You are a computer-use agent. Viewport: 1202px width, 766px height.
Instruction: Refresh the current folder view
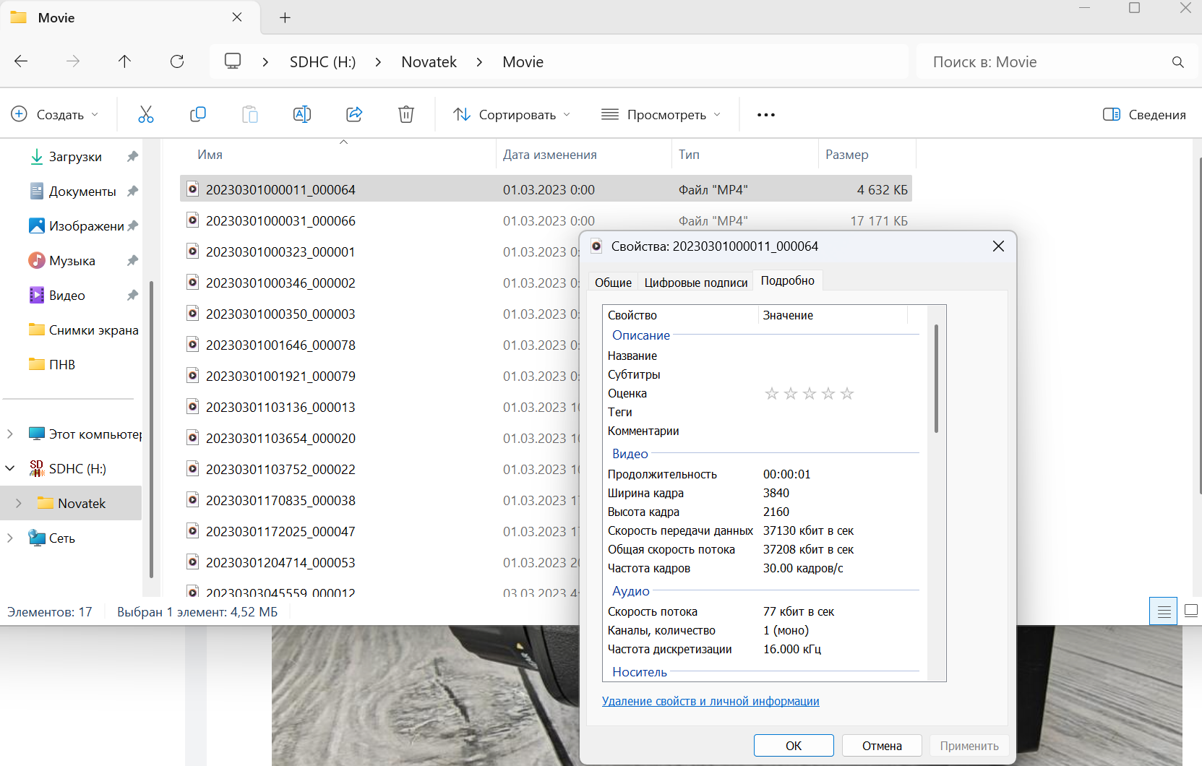[x=177, y=61]
